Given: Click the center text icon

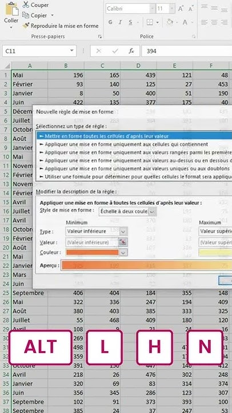Looking at the screenshot, I should point(214,22).
